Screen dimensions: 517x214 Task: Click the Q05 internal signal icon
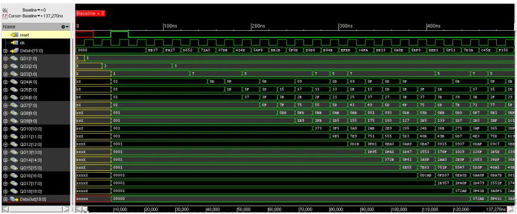[x=14, y=90]
